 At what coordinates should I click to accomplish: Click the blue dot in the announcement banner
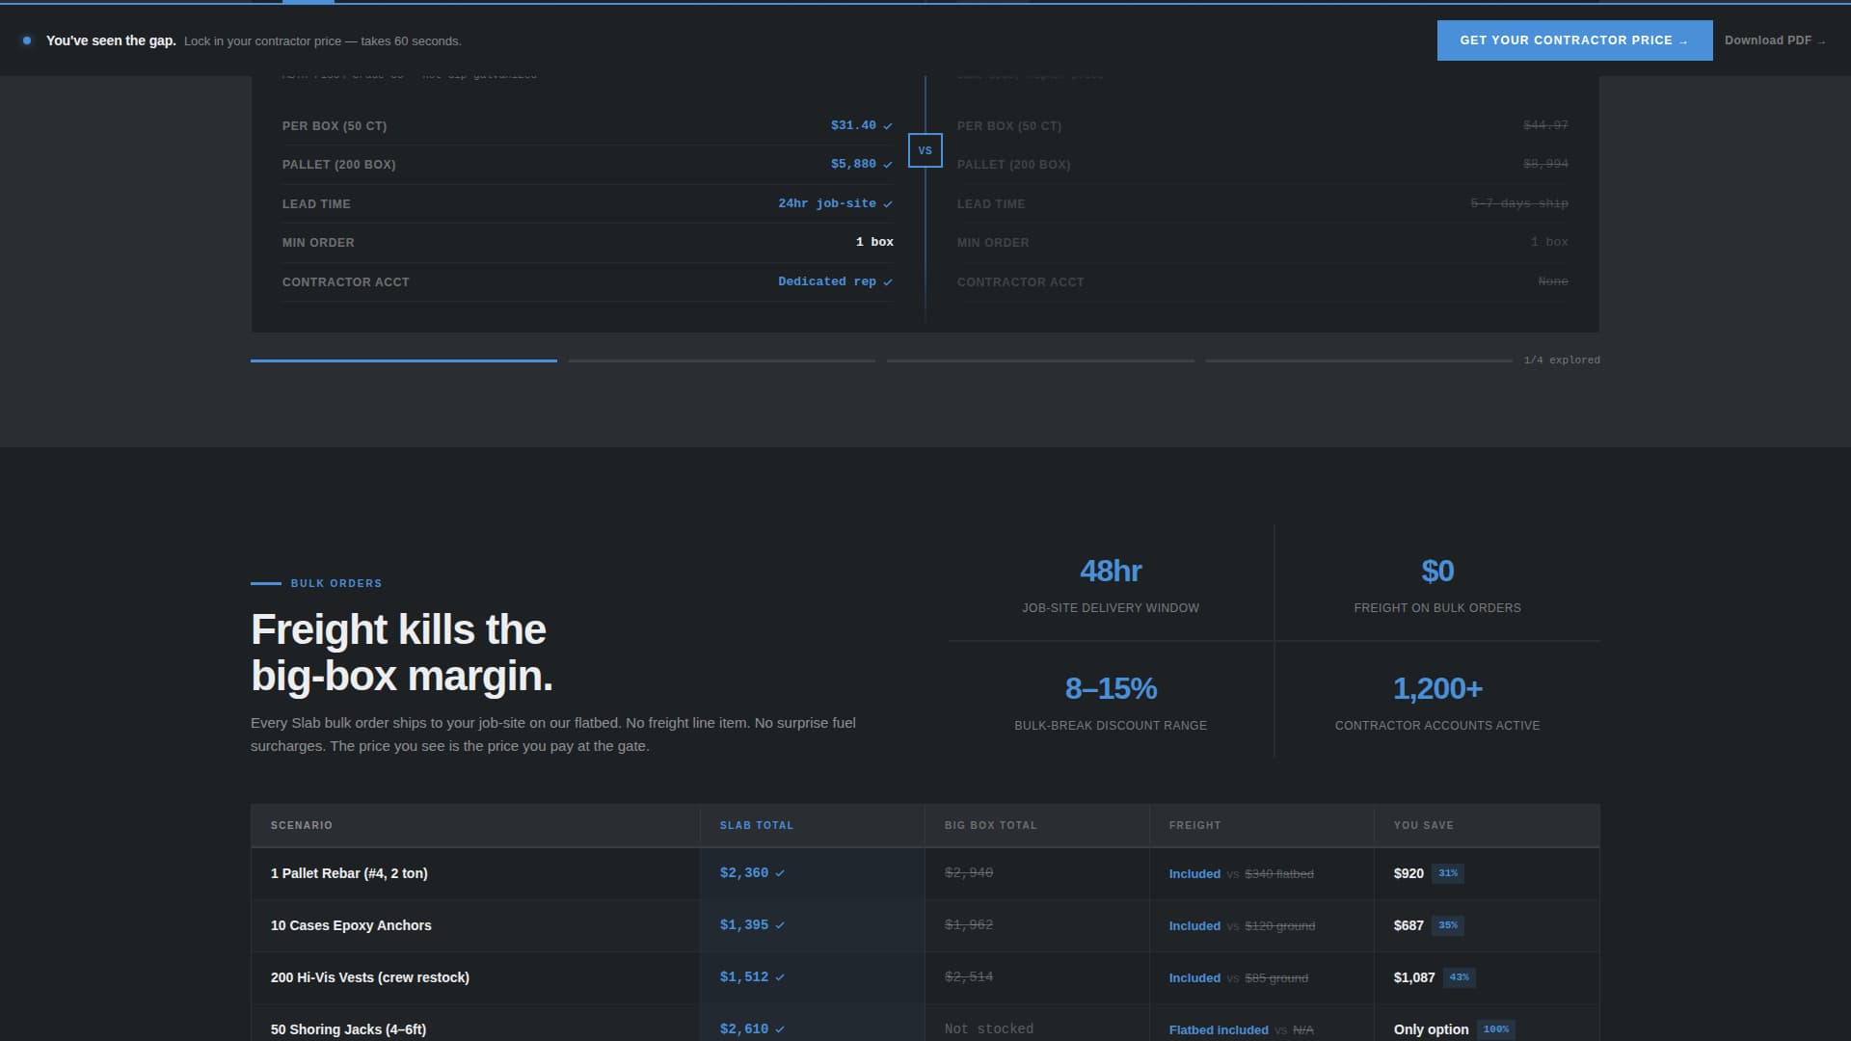[x=27, y=40]
